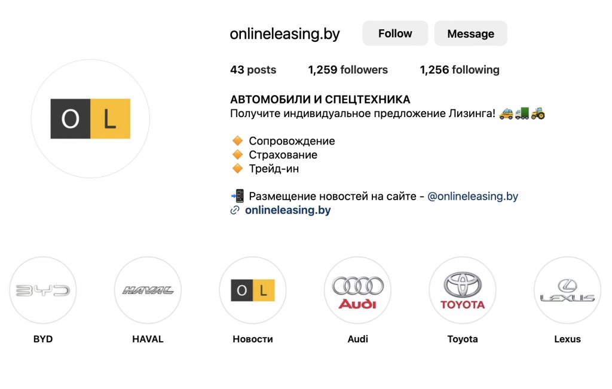Open the BYD story highlight
This screenshot has height=389, width=612.
(x=43, y=290)
